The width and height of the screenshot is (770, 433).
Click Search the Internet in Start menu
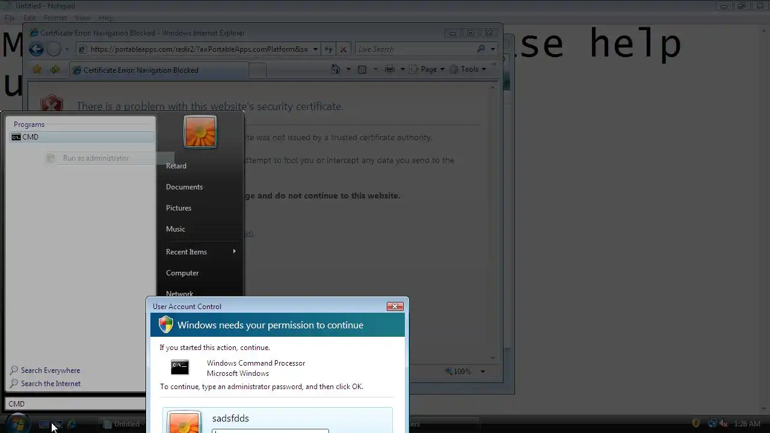[45, 384]
